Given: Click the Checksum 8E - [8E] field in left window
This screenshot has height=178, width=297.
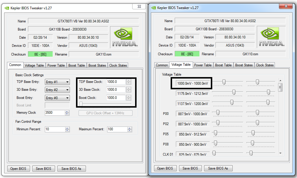Looking at the screenshot, I should click(x=40, y=54).
